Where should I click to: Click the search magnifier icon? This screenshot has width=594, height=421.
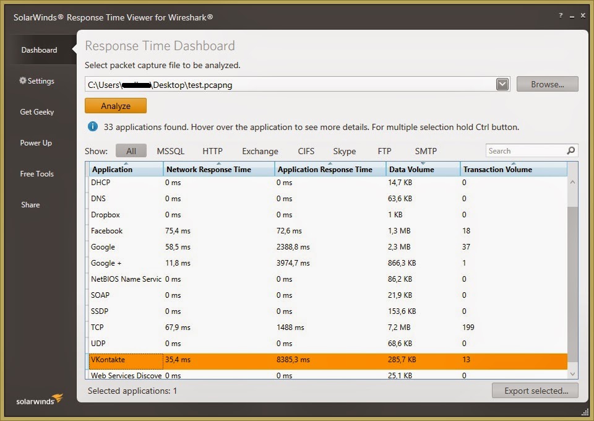571,151
